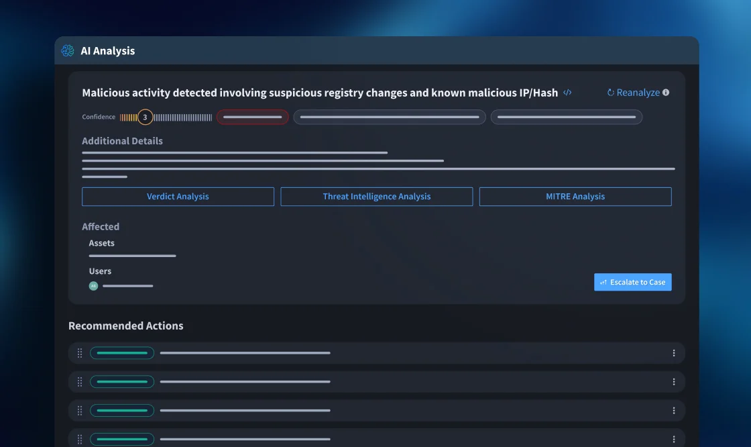Select the red-outlined tag pill near Confidence
The width and height of the screenshot is (751, 447).
[252, 117]
